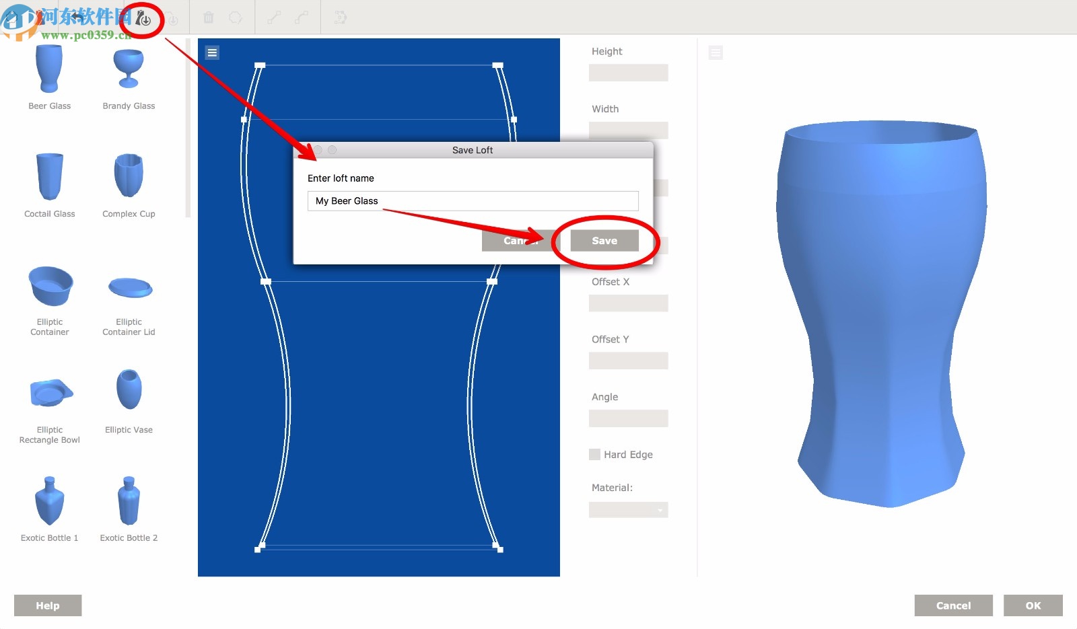Expand the Material dropdown
Image resolution: width=1077 pixels, height=629 pixels.
628,510
